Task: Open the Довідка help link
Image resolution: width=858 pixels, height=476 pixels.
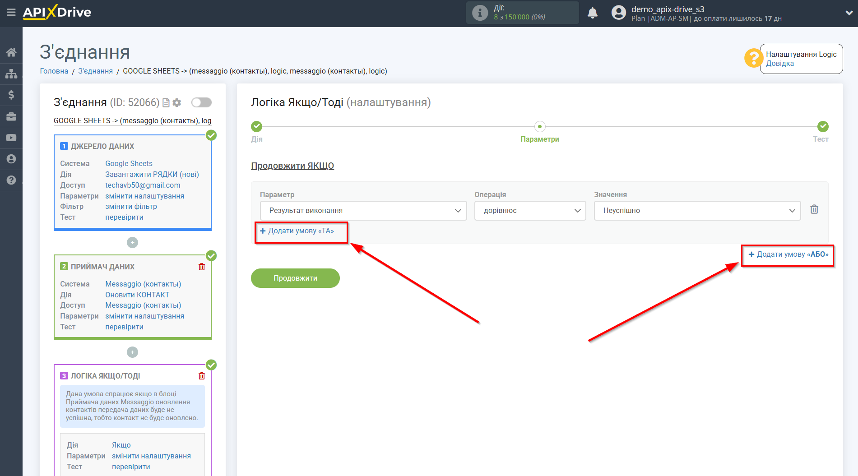Action: click(x=779, y=64)
